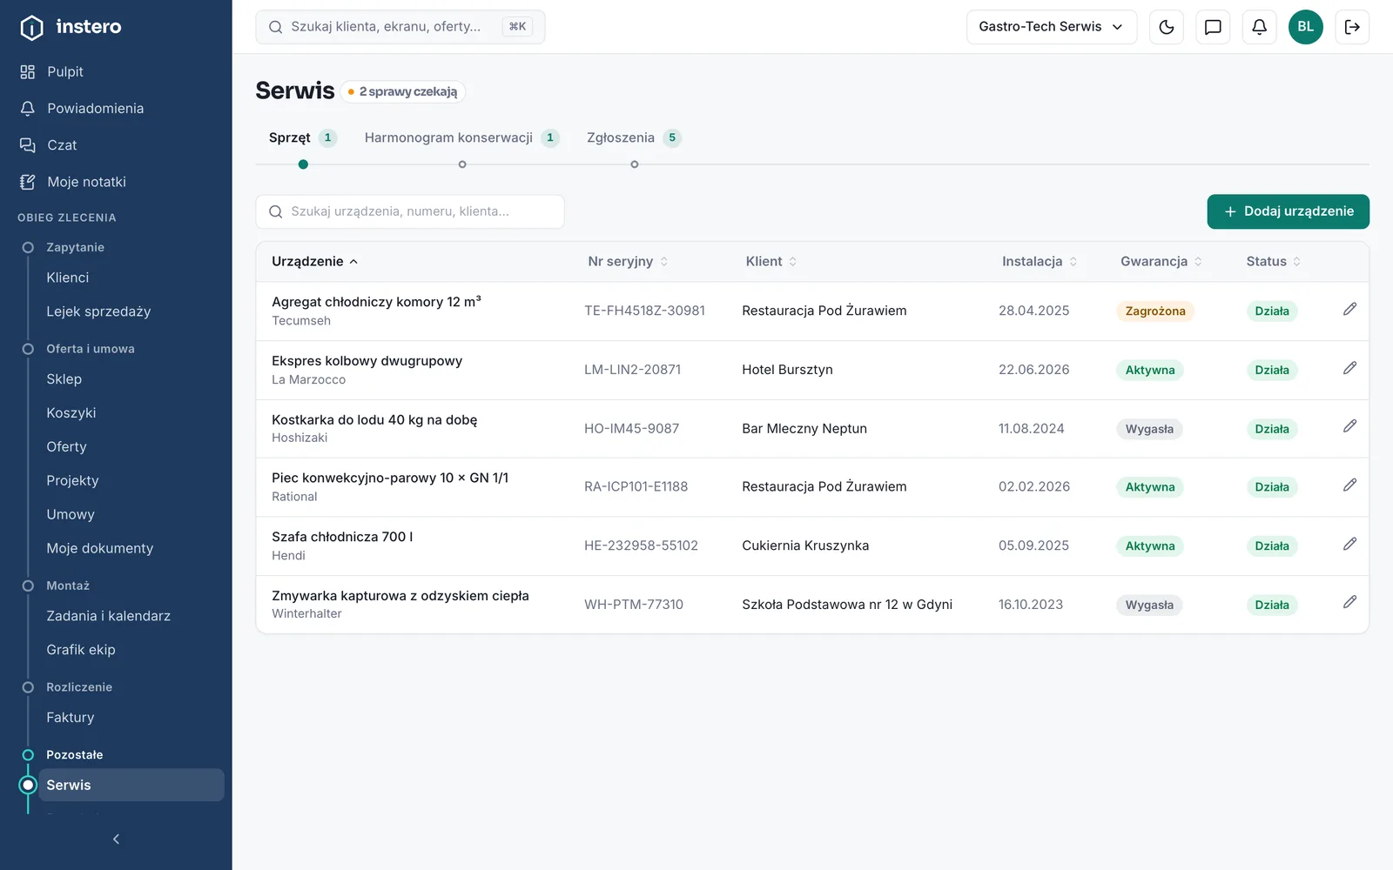Focus the global search field
The image size is (1393, 870).
[400, 27]
